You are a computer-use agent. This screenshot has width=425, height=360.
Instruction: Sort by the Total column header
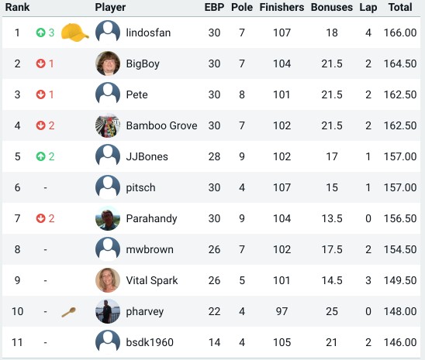(400, 7)
